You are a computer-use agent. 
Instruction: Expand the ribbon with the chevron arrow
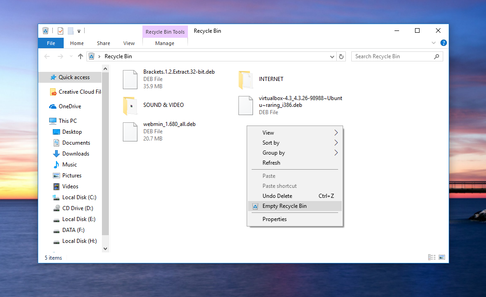click(434, 43)
